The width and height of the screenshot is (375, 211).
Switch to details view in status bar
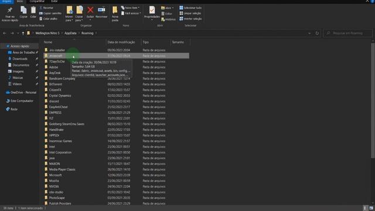tap(365, 208)
